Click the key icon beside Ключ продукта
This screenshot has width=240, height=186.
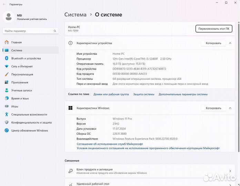[70, 171]
